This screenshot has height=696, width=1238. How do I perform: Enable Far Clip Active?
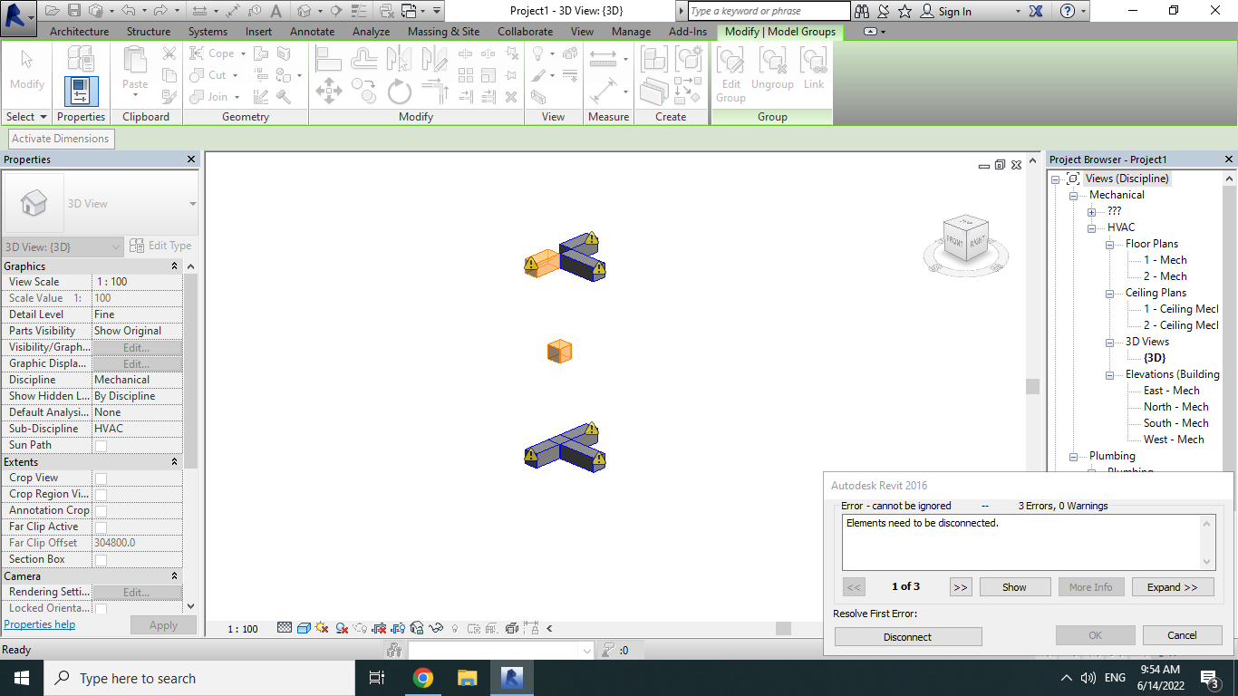click(x=100, y=527)
